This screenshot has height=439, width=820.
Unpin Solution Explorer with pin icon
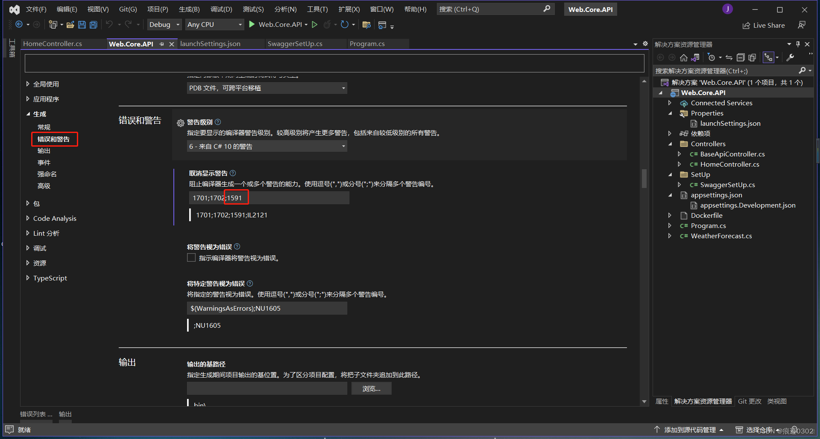point(798,44)
